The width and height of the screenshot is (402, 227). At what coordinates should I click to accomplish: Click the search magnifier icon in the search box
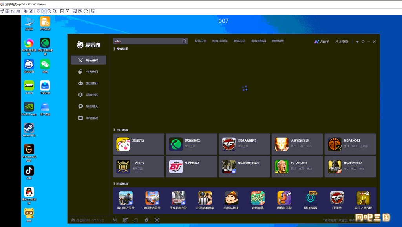tap(184, 41)
